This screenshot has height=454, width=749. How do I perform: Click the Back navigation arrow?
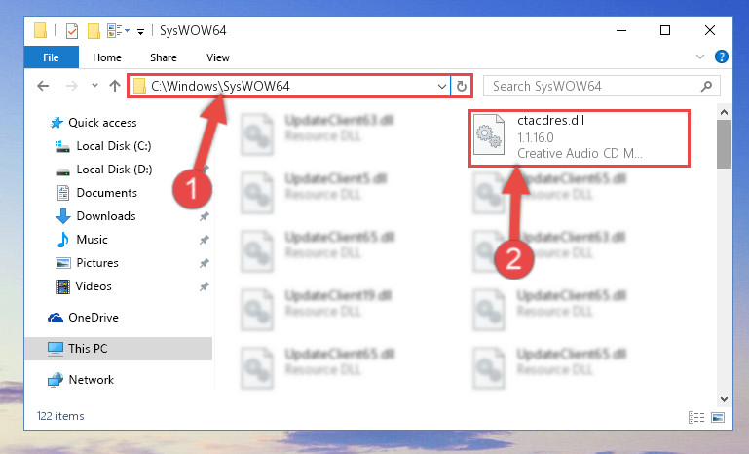[43, 86]
